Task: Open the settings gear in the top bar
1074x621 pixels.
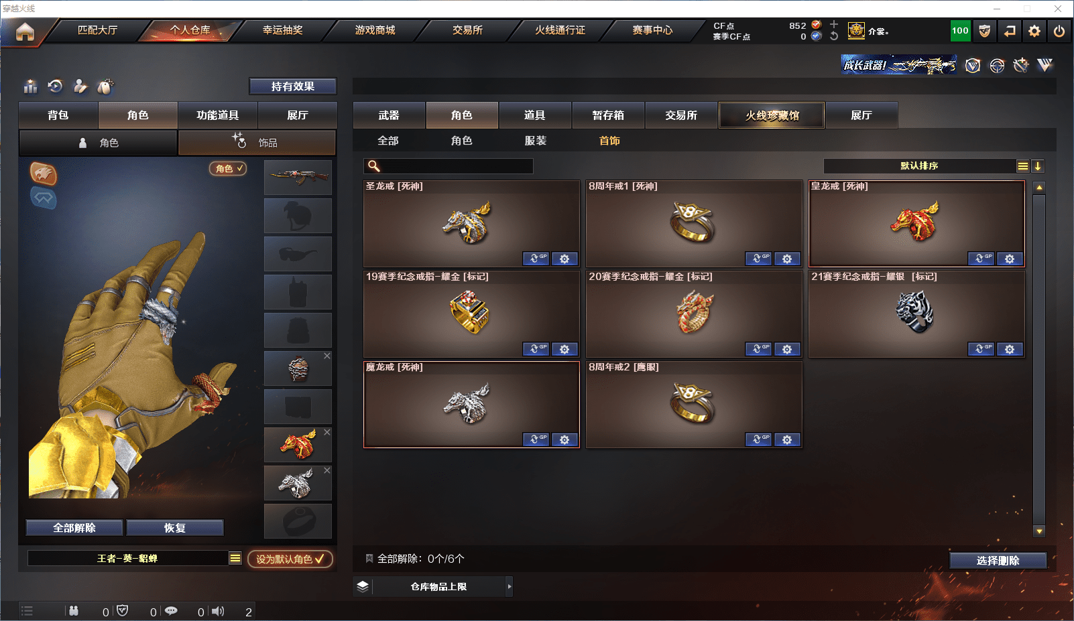Action: [1034, 31]
